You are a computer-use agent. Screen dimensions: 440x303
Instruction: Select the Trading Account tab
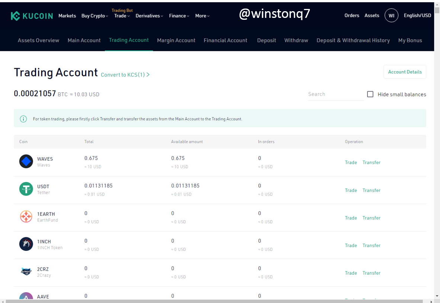point(129,40)
